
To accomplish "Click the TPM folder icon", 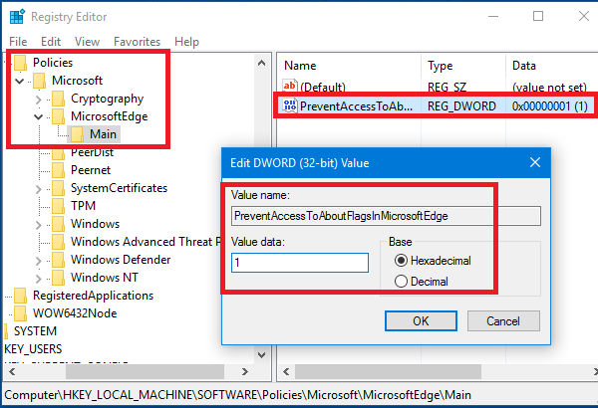I will point(59,206).
